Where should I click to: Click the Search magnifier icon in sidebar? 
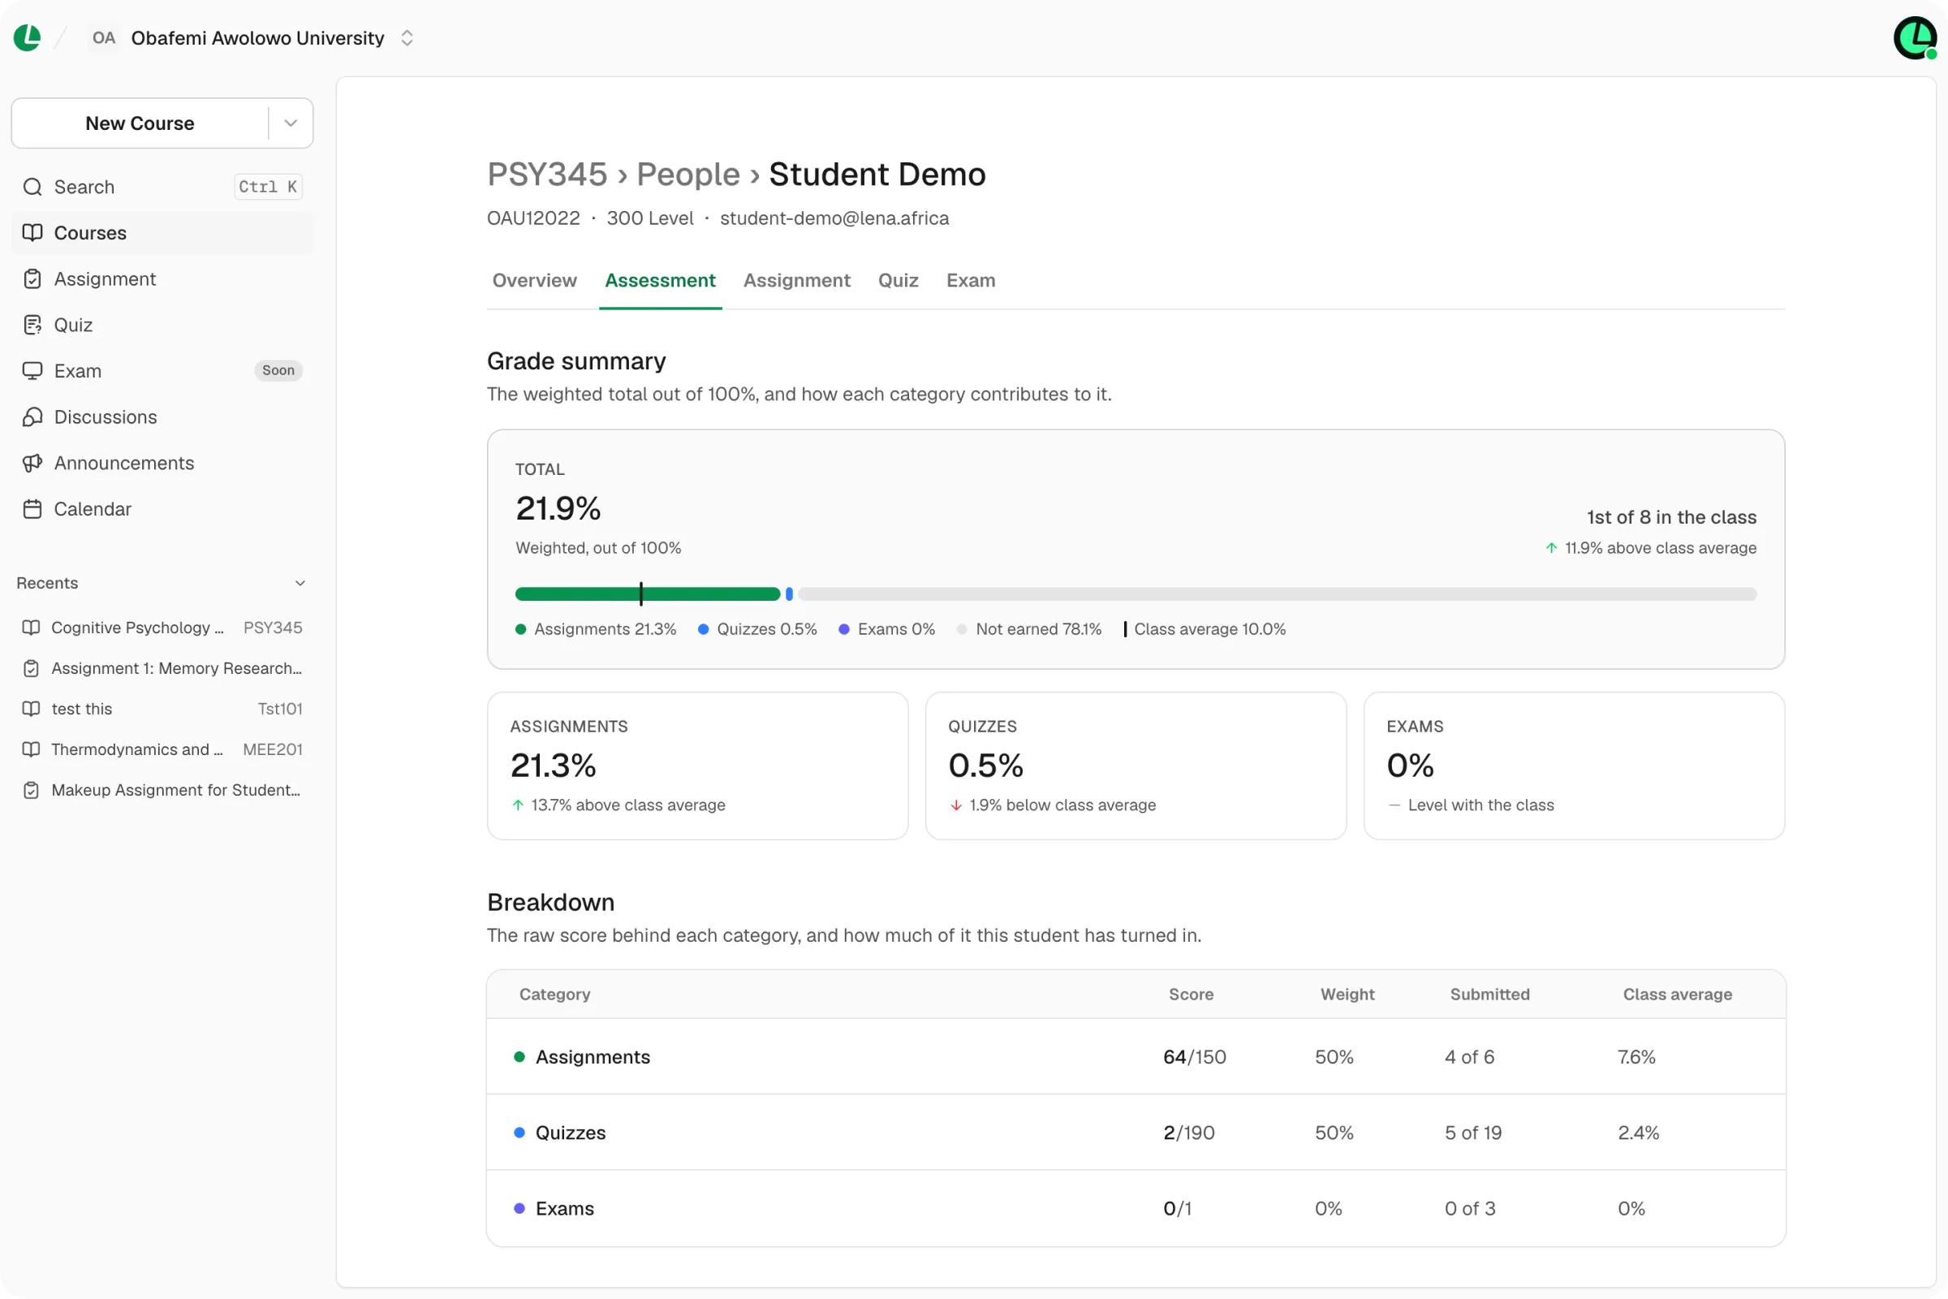(32, 187)
